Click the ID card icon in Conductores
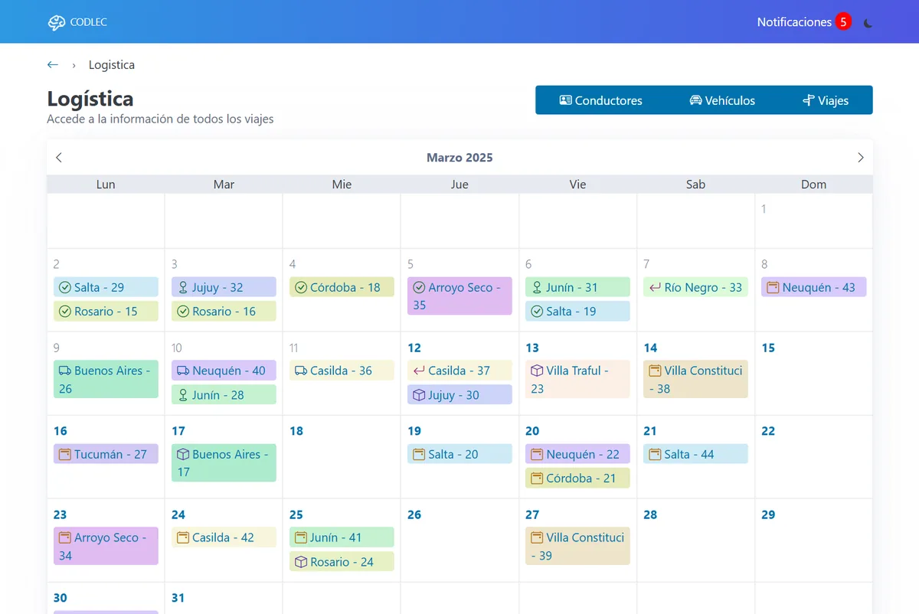The image size is (919, 614). click(566, 100)
